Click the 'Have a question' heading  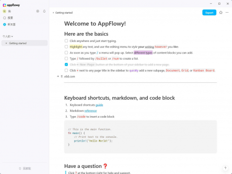(86, 166)
